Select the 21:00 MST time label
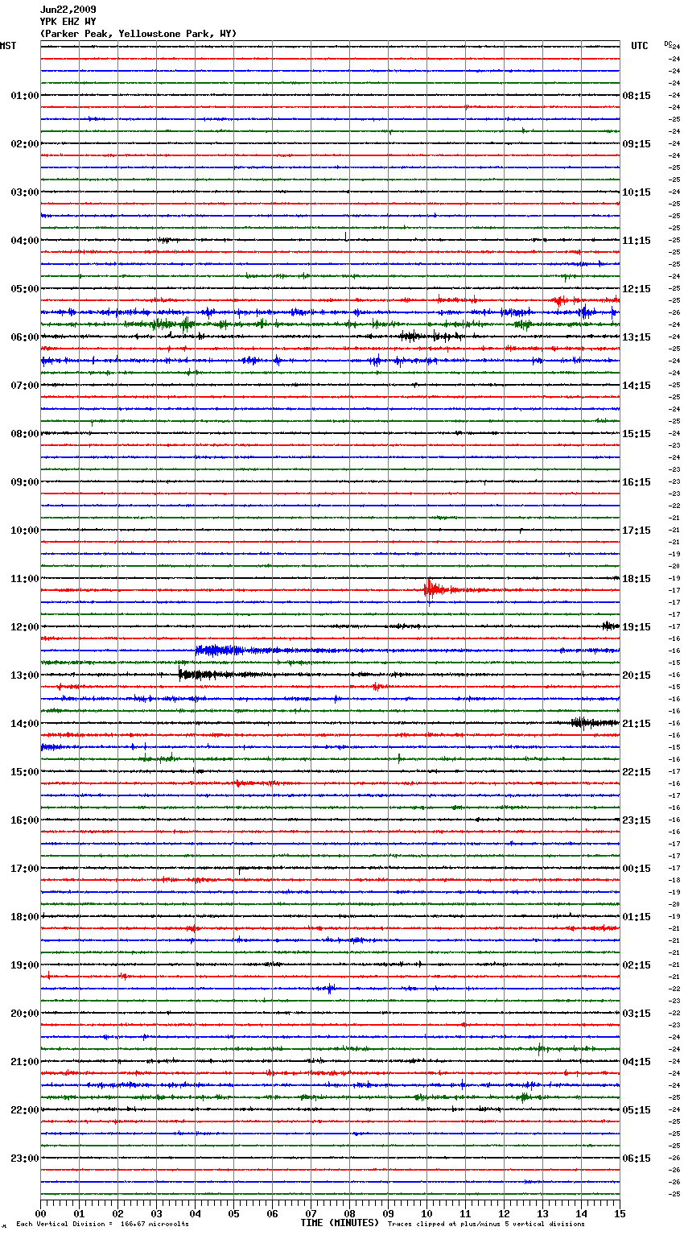The height and width of the screenshot is (1235, 684). [x=25, y=1062]
